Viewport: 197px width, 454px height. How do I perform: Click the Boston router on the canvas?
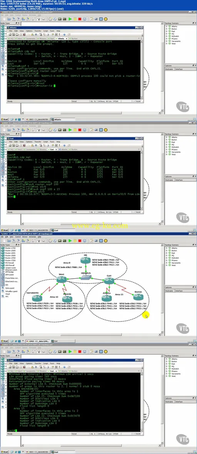coord(138,297)
